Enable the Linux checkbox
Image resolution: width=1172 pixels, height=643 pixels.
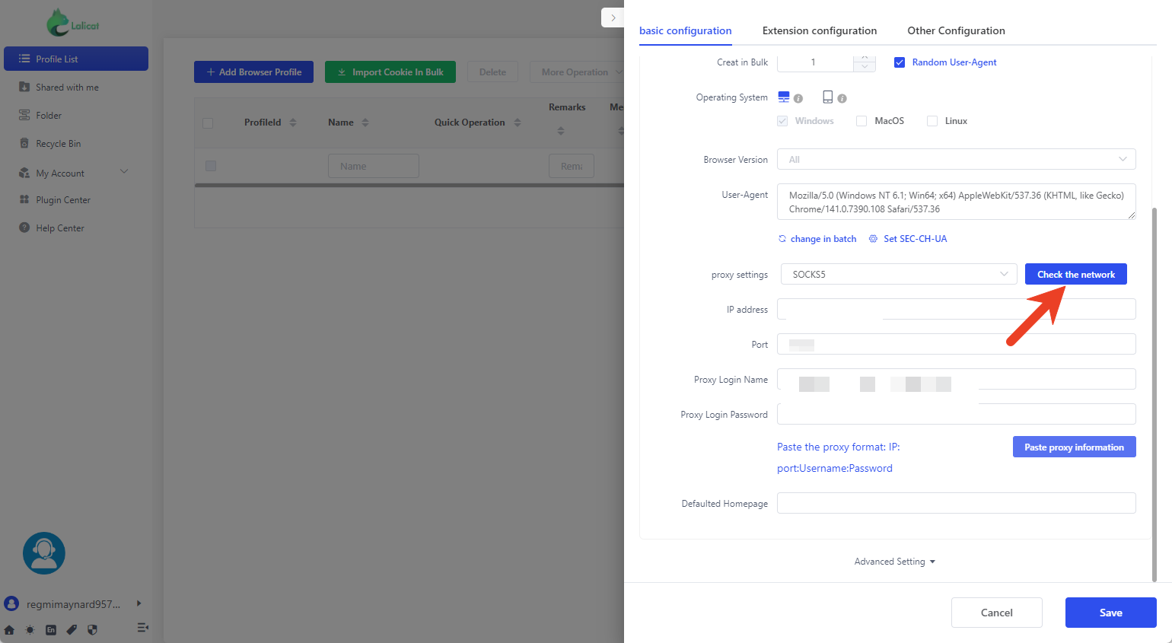[932, 121]
